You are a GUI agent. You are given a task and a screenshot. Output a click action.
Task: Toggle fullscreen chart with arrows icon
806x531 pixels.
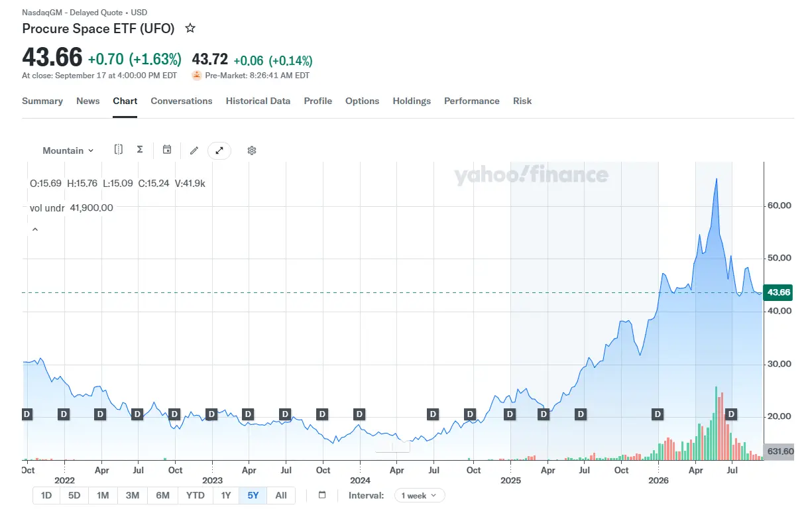(x=219, y=150)
